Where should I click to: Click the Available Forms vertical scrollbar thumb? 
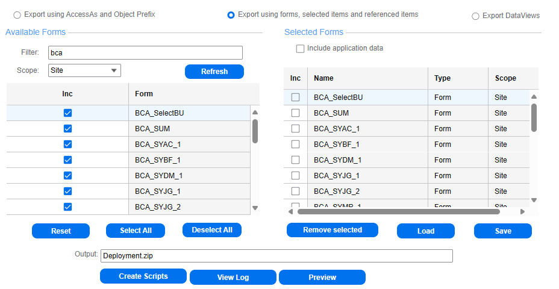pyautogui.click(x=255, y=131)
